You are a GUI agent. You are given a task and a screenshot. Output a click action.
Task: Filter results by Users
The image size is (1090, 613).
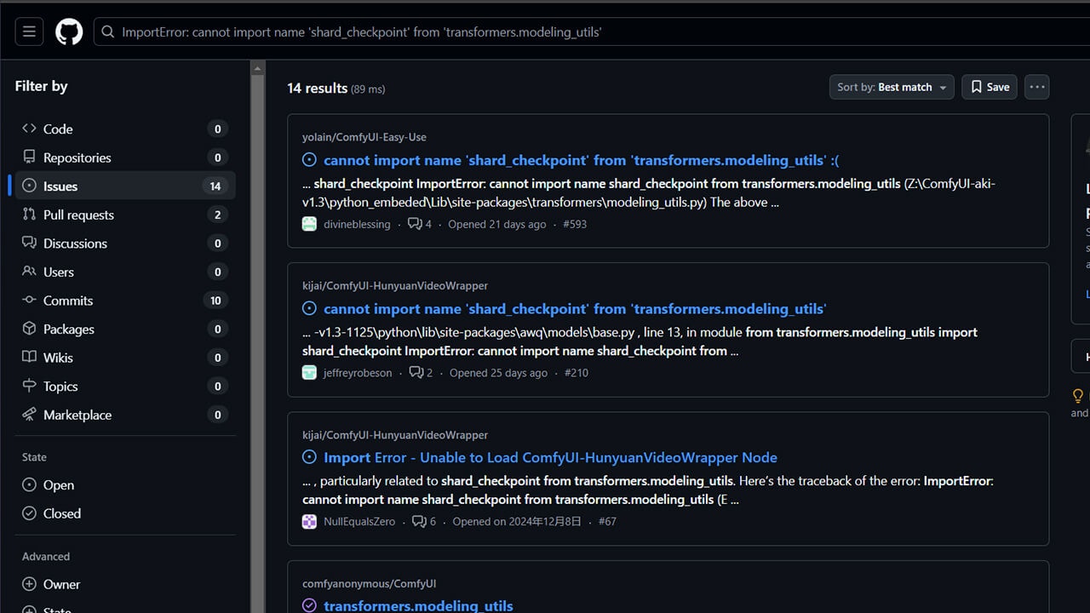[x=125, y=272]
